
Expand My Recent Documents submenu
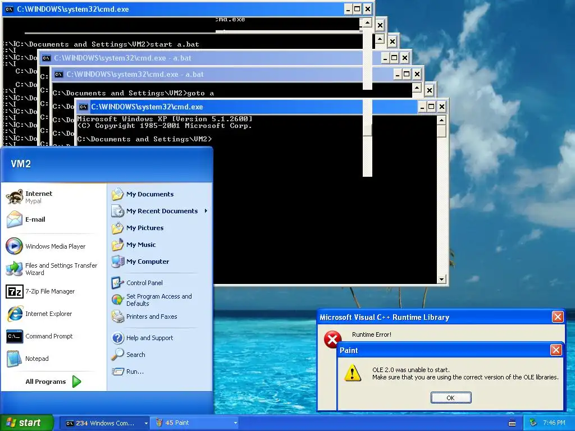click(x=160, y=211)
